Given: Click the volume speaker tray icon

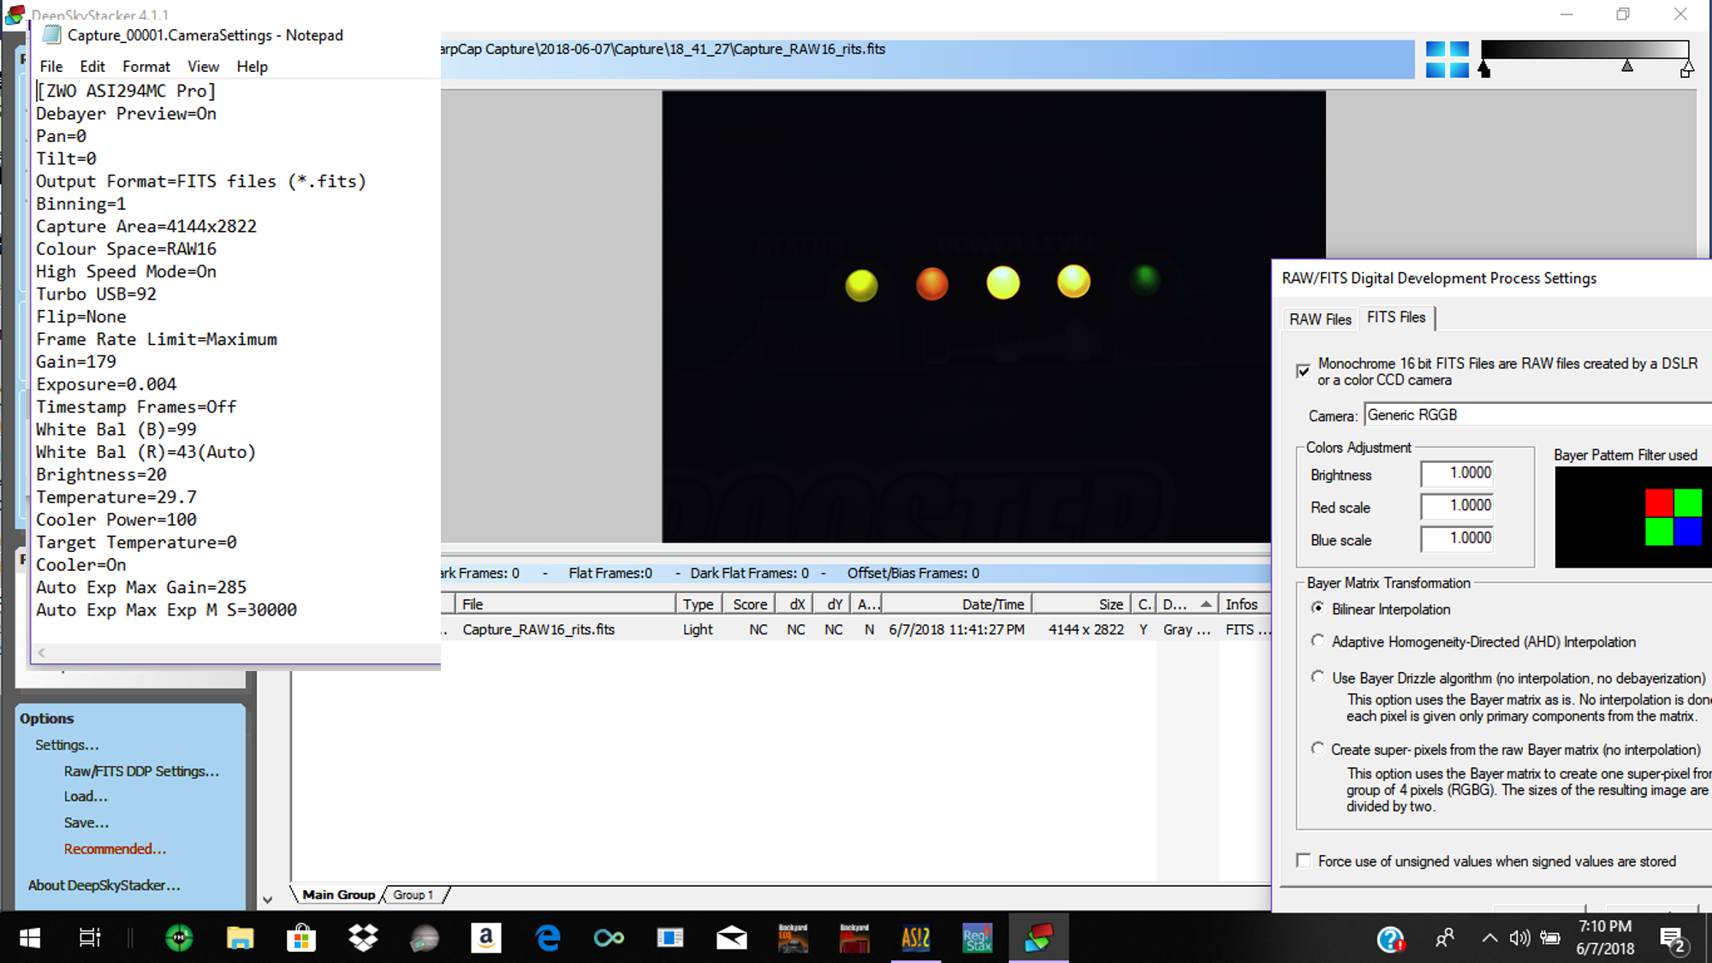Looking at the screenshot, I should point(1519,938).
